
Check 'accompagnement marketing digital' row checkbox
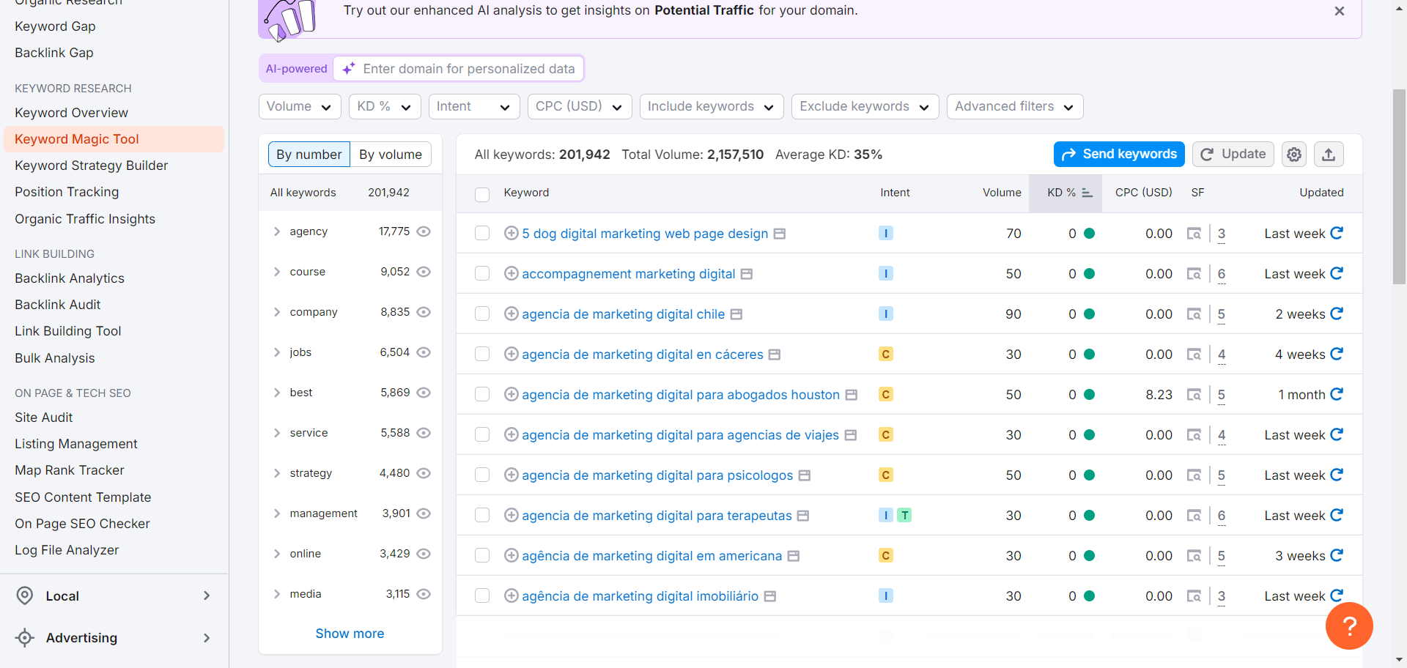(x=482, y=273)
